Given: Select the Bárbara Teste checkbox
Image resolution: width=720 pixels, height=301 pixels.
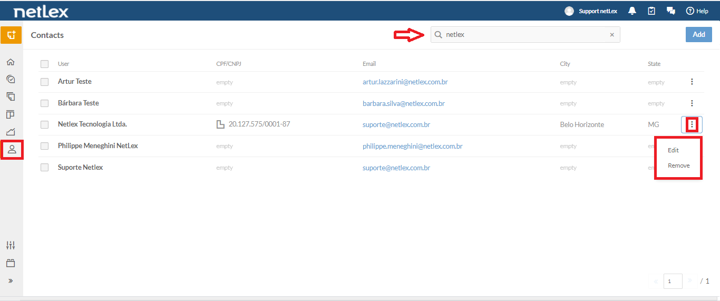Looking at the screenshot, I should pos(45,103).
